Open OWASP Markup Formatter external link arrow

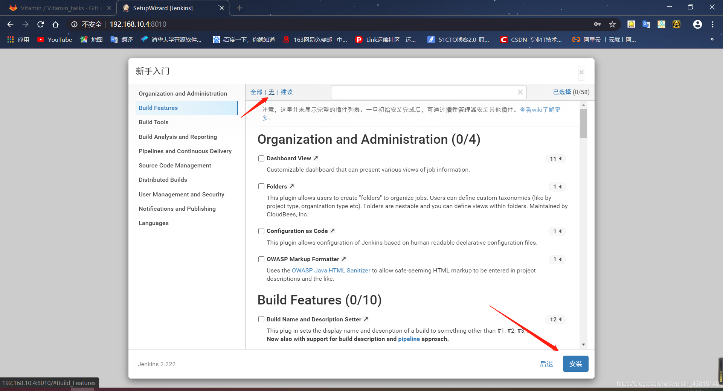344,259
